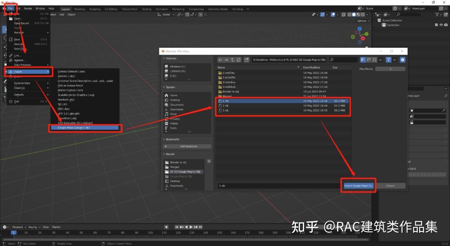This screenshot has height=246, width=450.
Task: Open recent folder 02 3D Google Map to OBJ
Action: [x=184, y=172]
